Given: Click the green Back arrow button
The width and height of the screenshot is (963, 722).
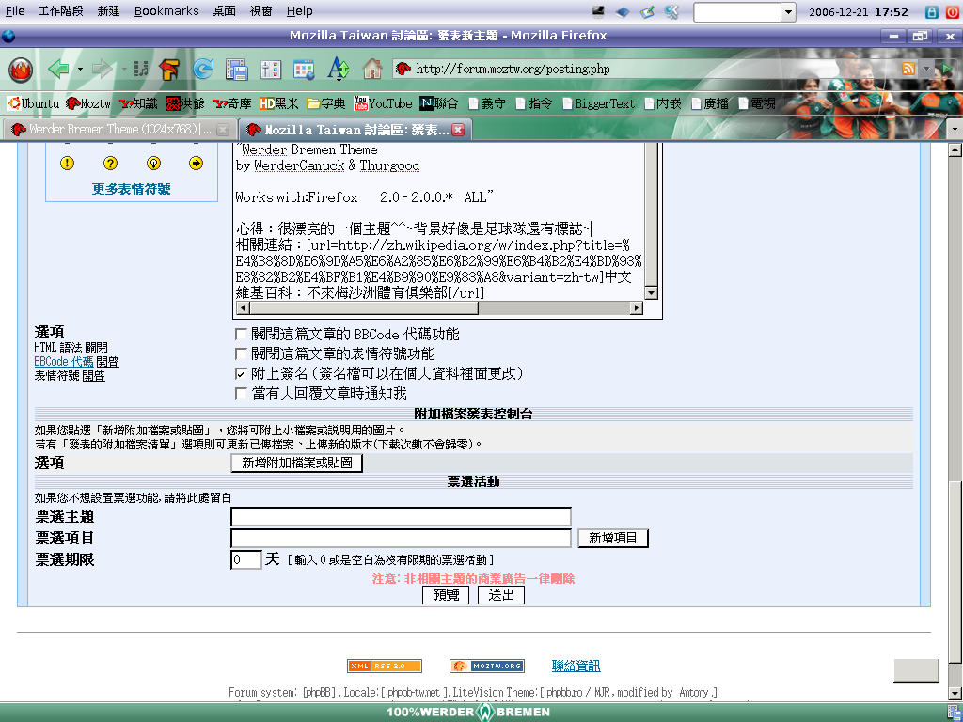Looking at the screenshot, I should (58, 69).
